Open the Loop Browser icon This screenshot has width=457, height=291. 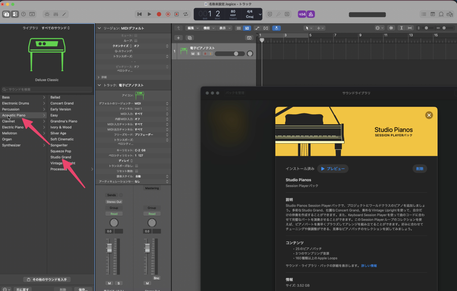(441, 14)
